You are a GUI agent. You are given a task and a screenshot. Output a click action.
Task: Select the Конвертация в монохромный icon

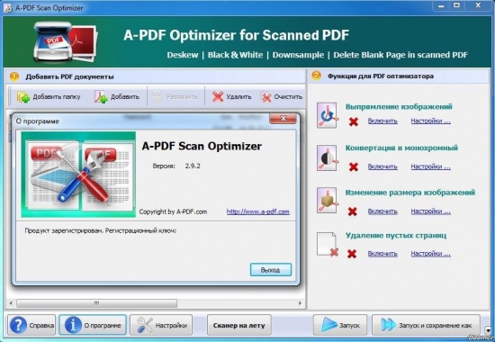pyautogui.click(x=328, y=157)
